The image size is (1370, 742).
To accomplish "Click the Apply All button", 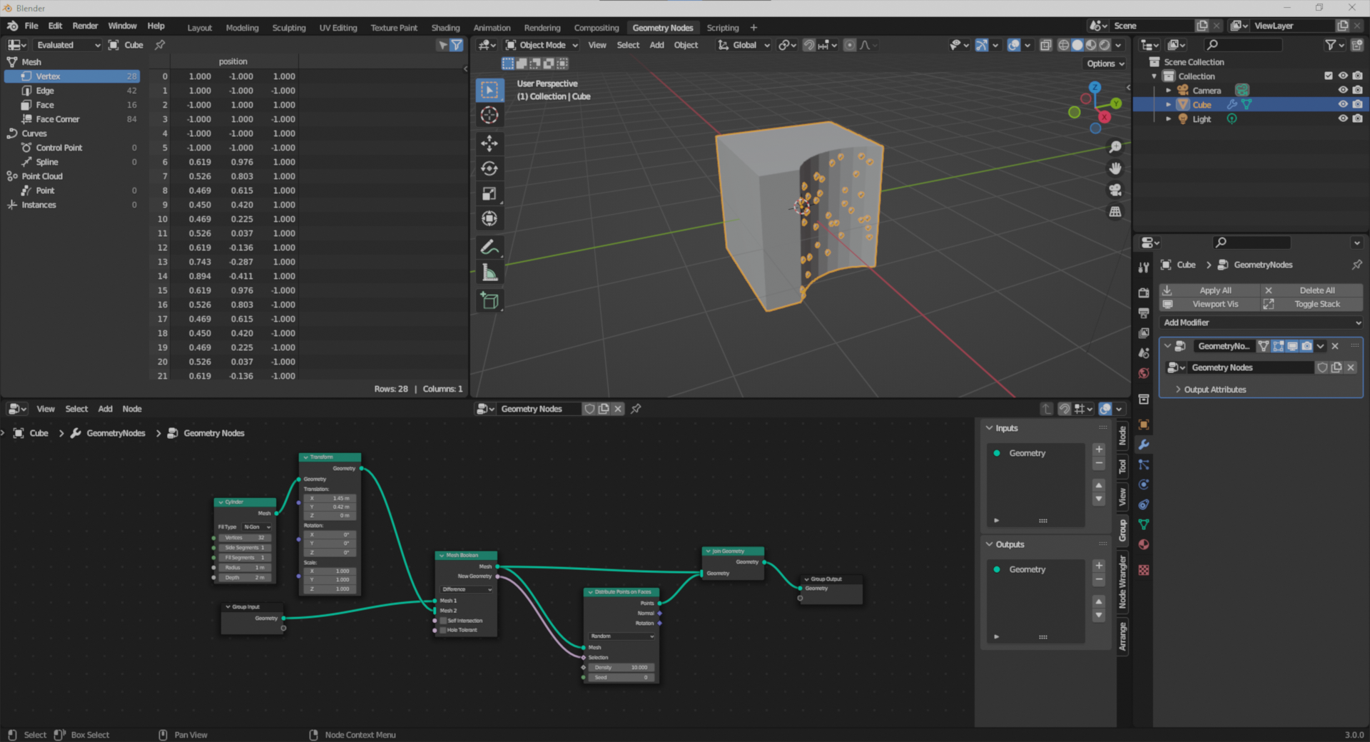I will (1210, 290).
